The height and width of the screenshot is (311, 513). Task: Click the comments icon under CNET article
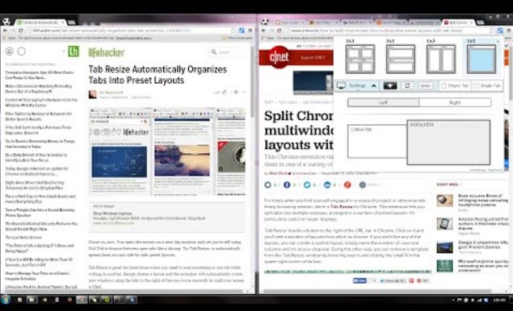(267, 185)
